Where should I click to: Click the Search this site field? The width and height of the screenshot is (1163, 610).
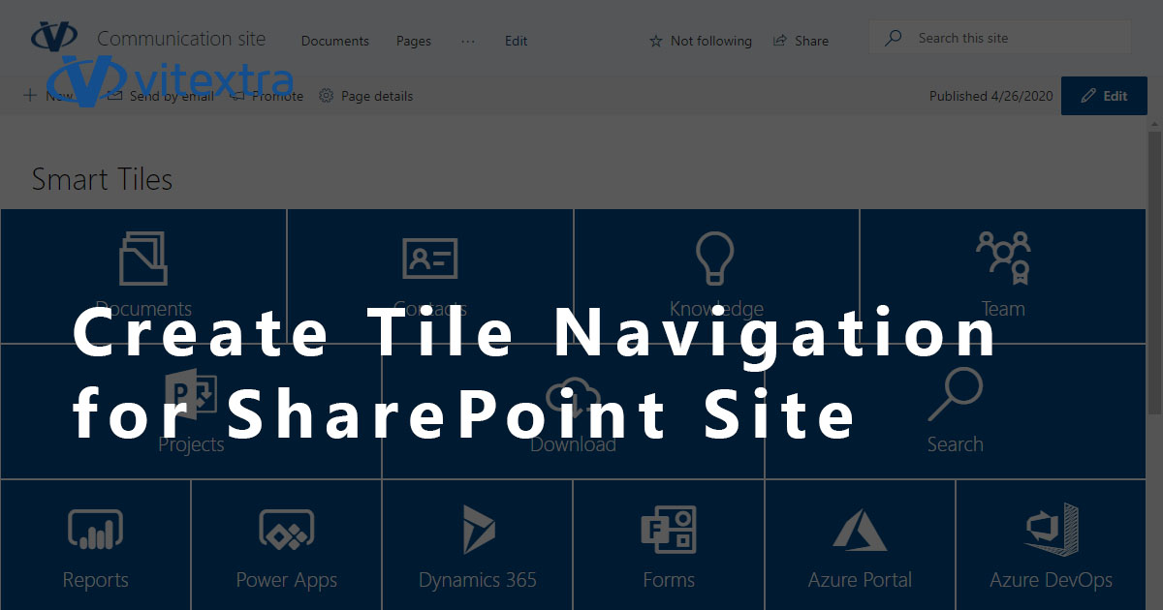pos(1008,38)
